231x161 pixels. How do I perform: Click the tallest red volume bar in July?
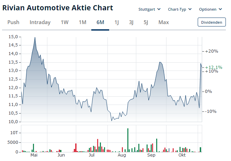[x=98, y=146]
